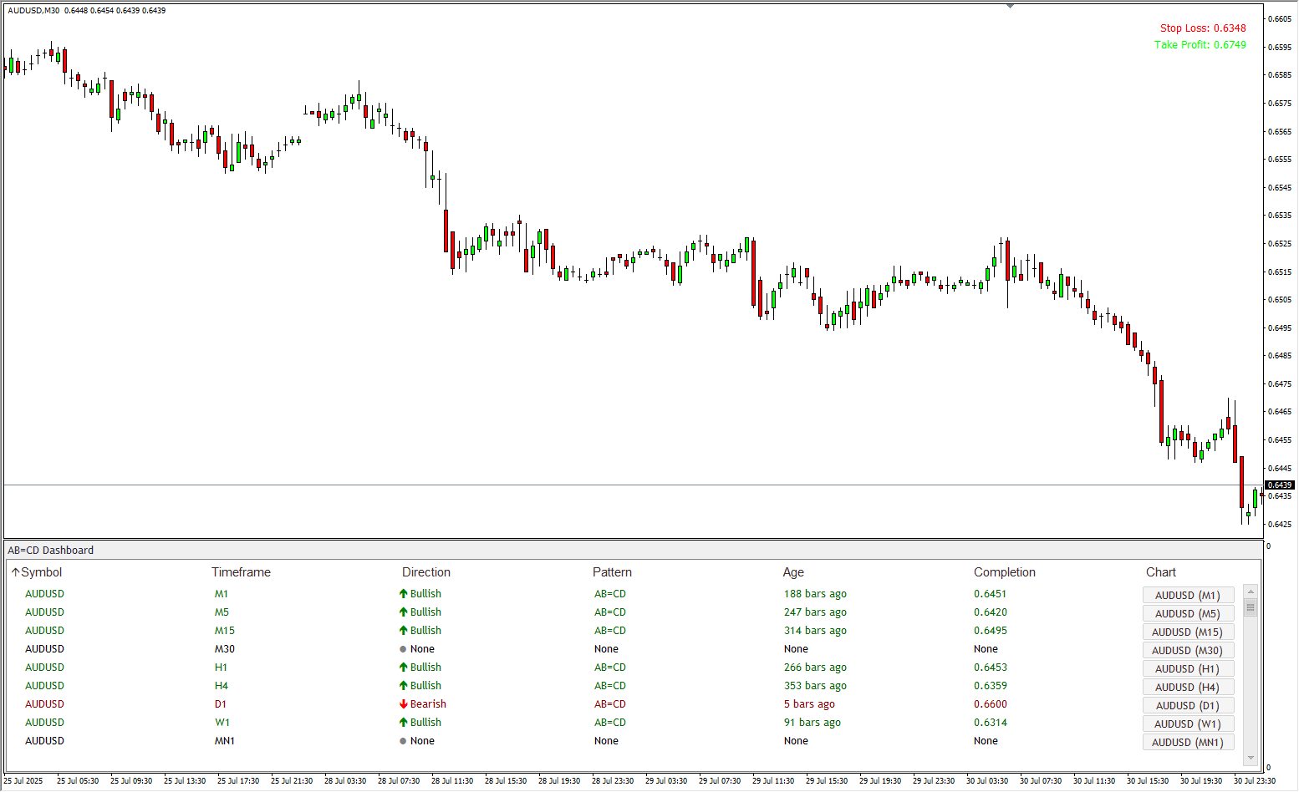Click the Age column header
This screenshot has width=1299, height=792.
click(793, 572)
